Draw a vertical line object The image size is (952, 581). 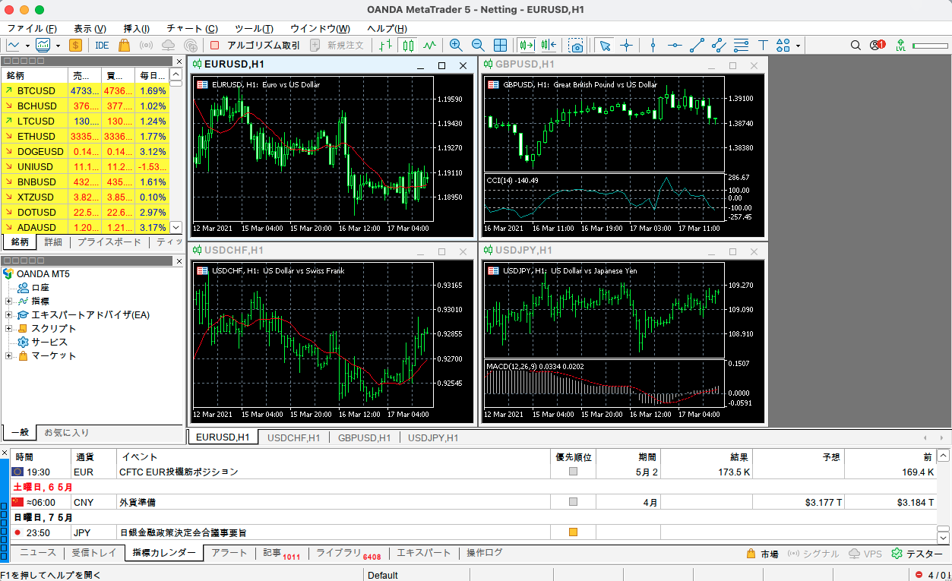click(653, 46)
